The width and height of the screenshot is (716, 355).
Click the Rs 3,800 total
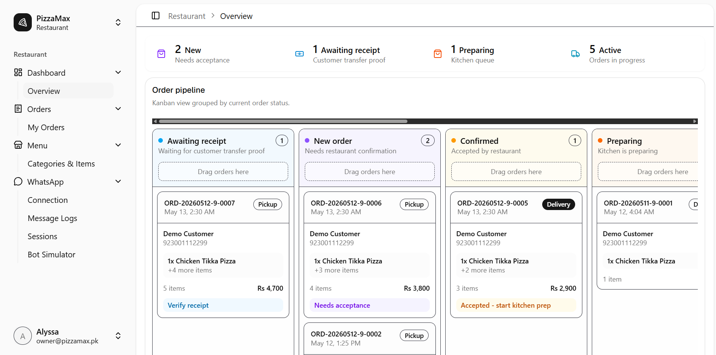tap(417, 288)
